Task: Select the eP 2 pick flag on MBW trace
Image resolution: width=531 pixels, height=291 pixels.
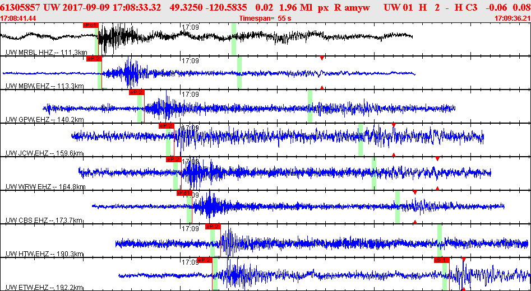Action: pyautogui.click(x=94, y=58)
